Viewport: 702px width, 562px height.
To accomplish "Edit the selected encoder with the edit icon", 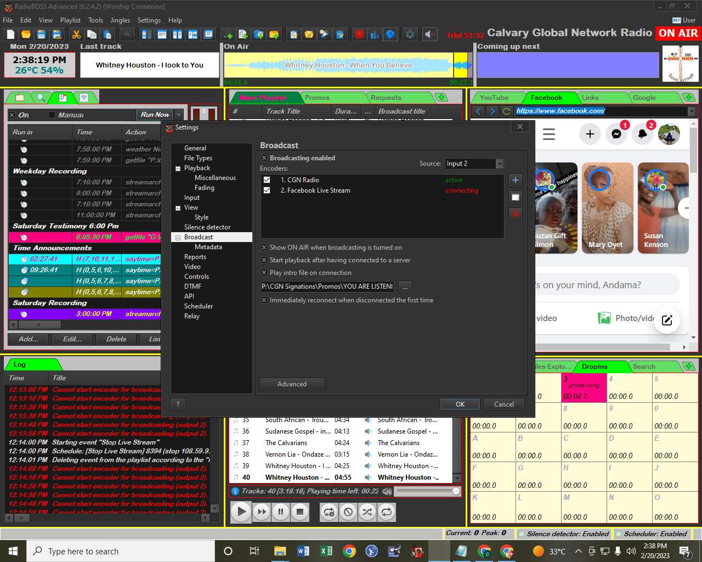I will (x=516, y=197).
